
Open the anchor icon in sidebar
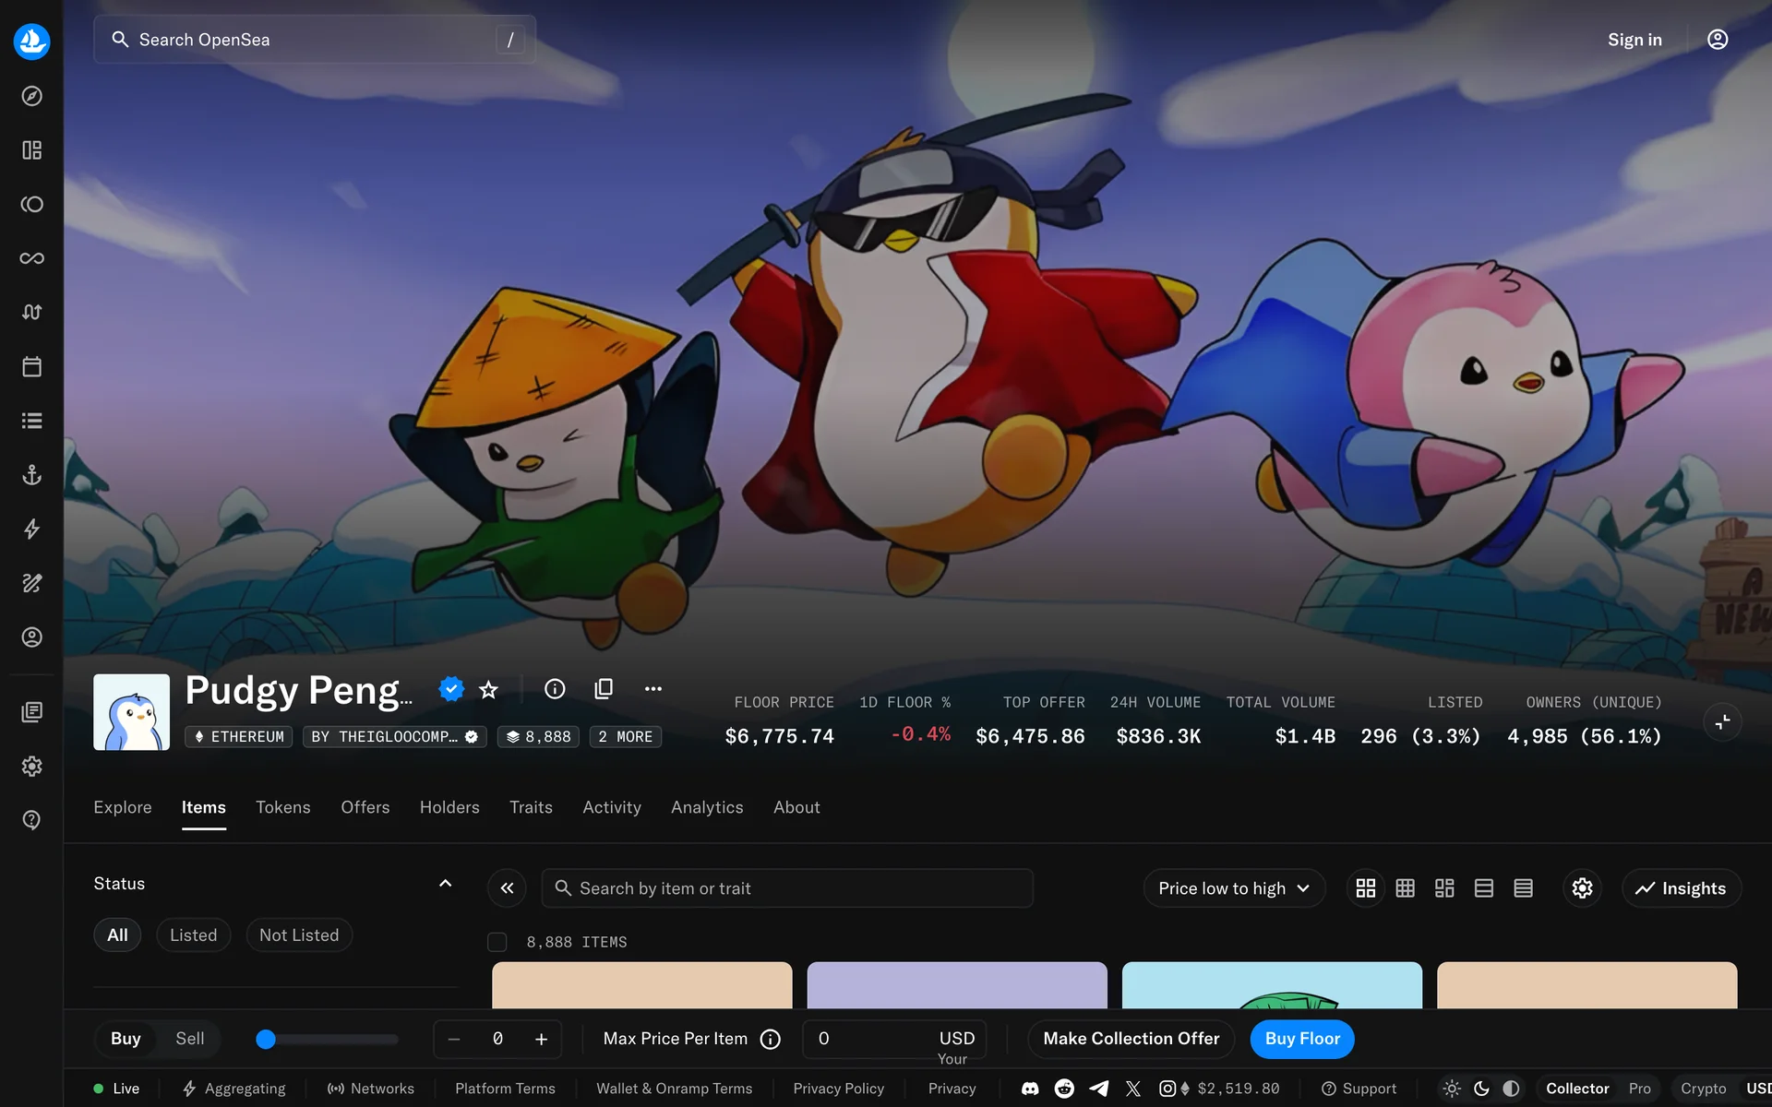click(x=31, y=475)
